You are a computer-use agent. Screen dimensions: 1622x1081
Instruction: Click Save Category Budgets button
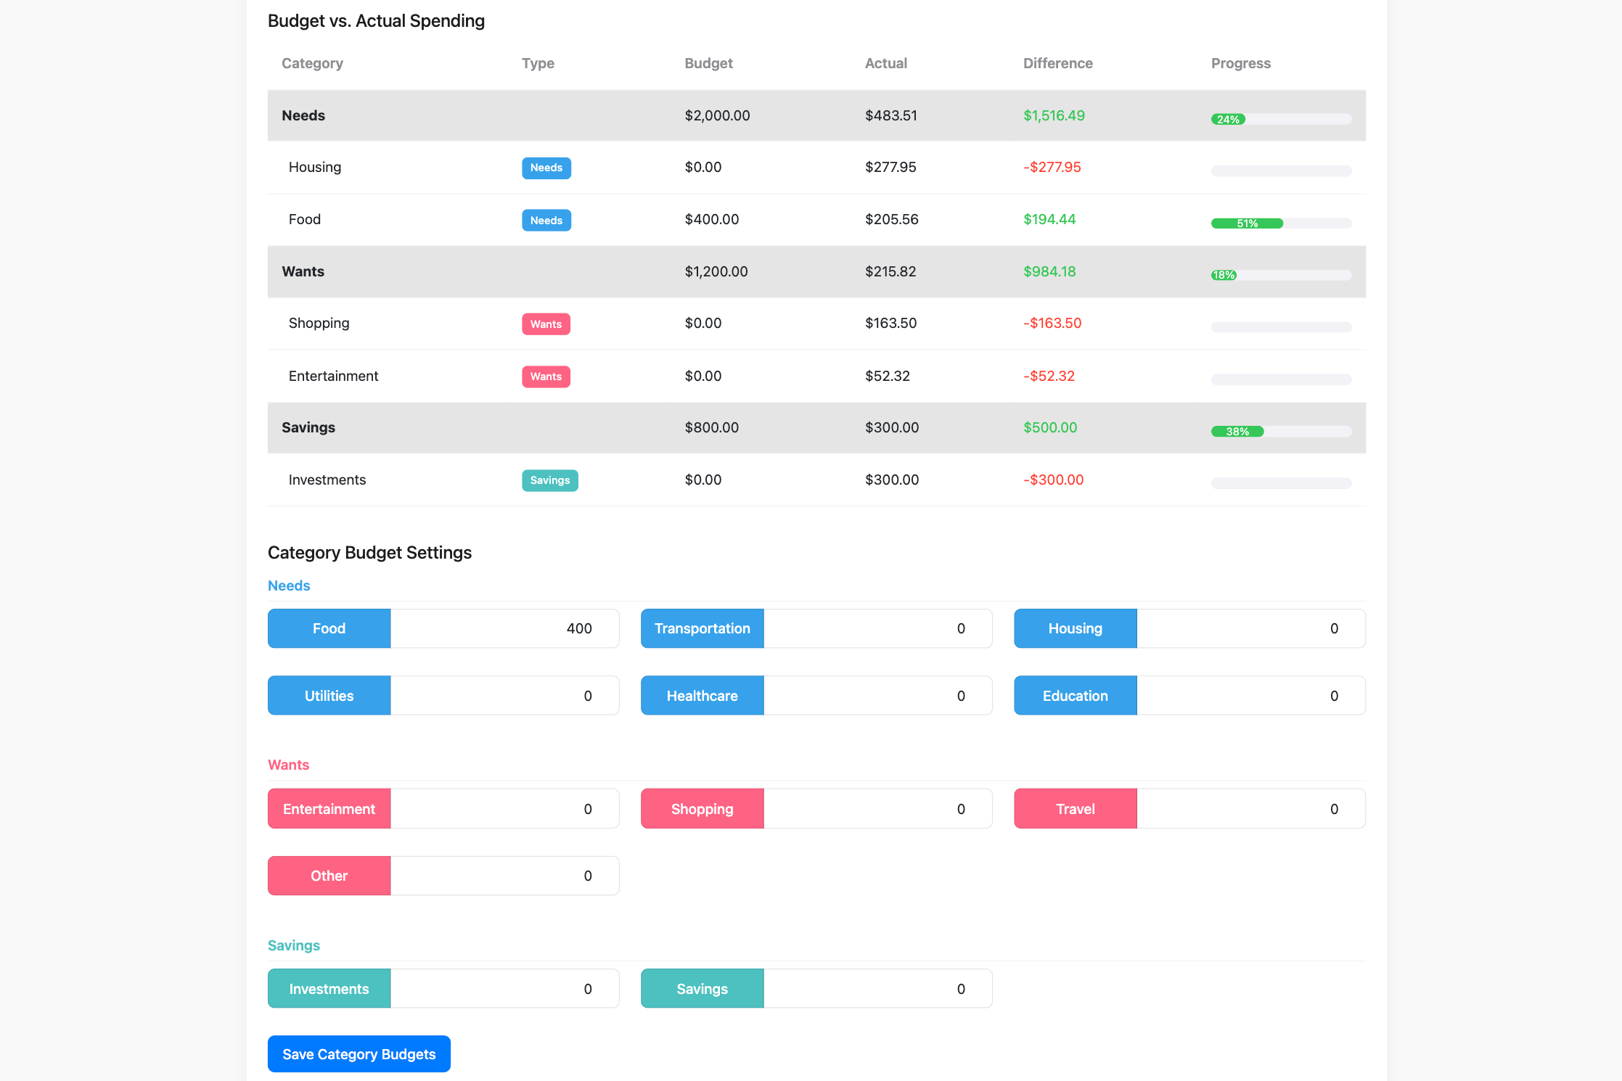359,1053
